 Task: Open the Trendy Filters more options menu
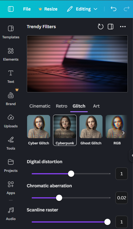point(123,27)
